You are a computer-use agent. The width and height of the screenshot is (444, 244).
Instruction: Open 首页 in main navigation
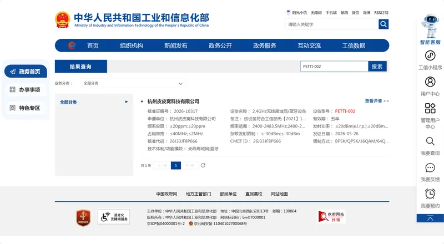pos(93,45)
